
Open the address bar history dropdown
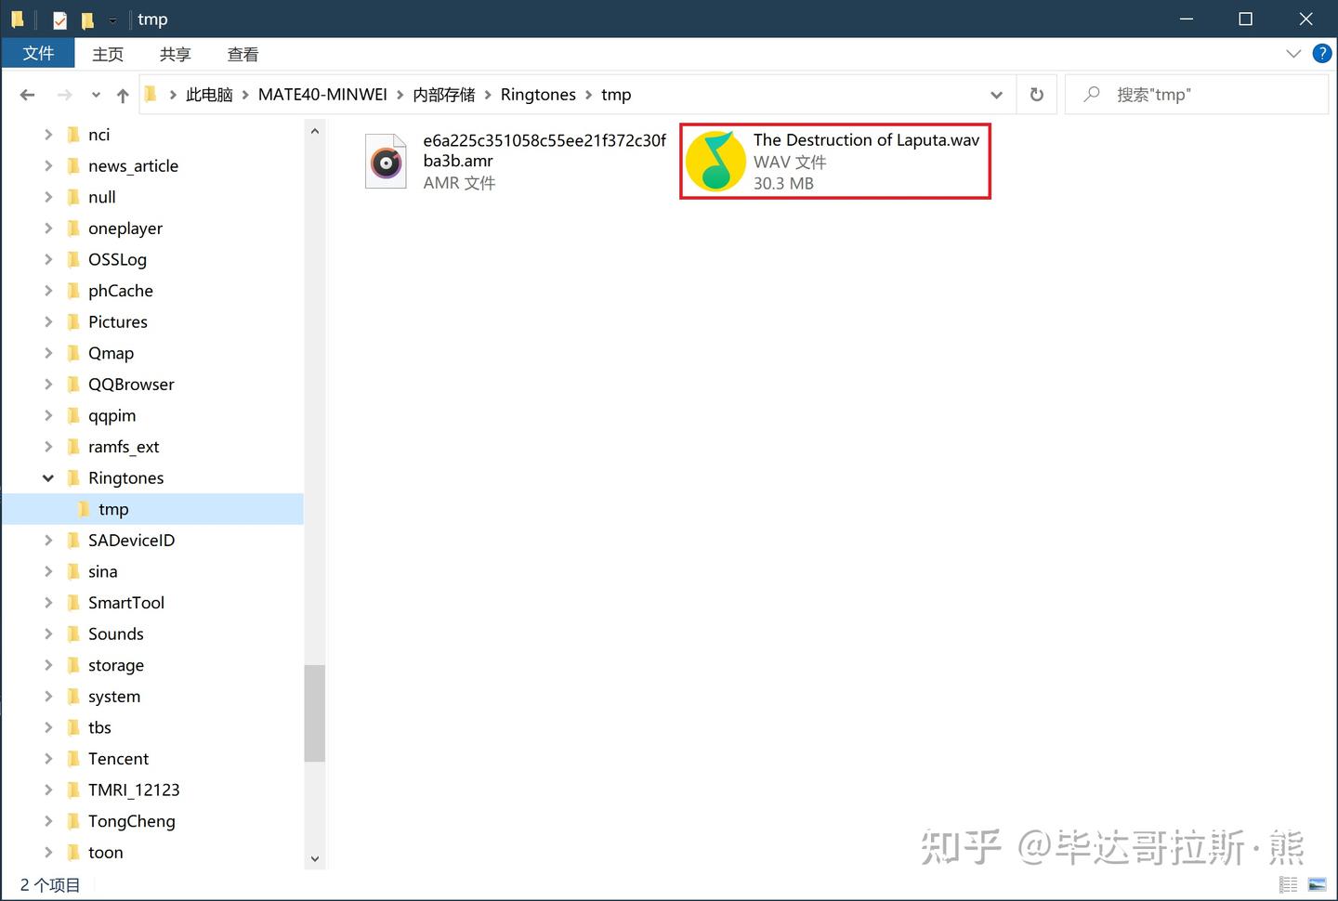point(996,95)
